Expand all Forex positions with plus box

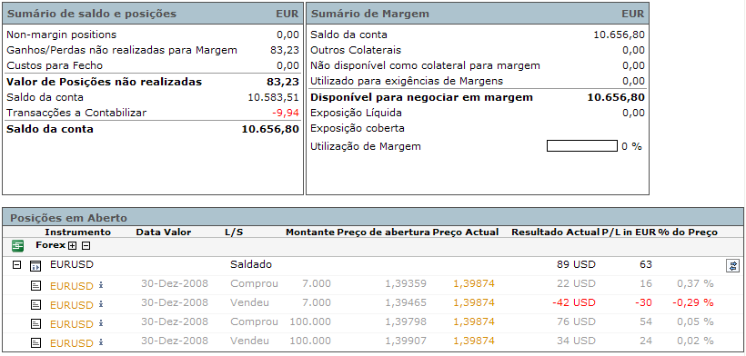click(72, 246)
